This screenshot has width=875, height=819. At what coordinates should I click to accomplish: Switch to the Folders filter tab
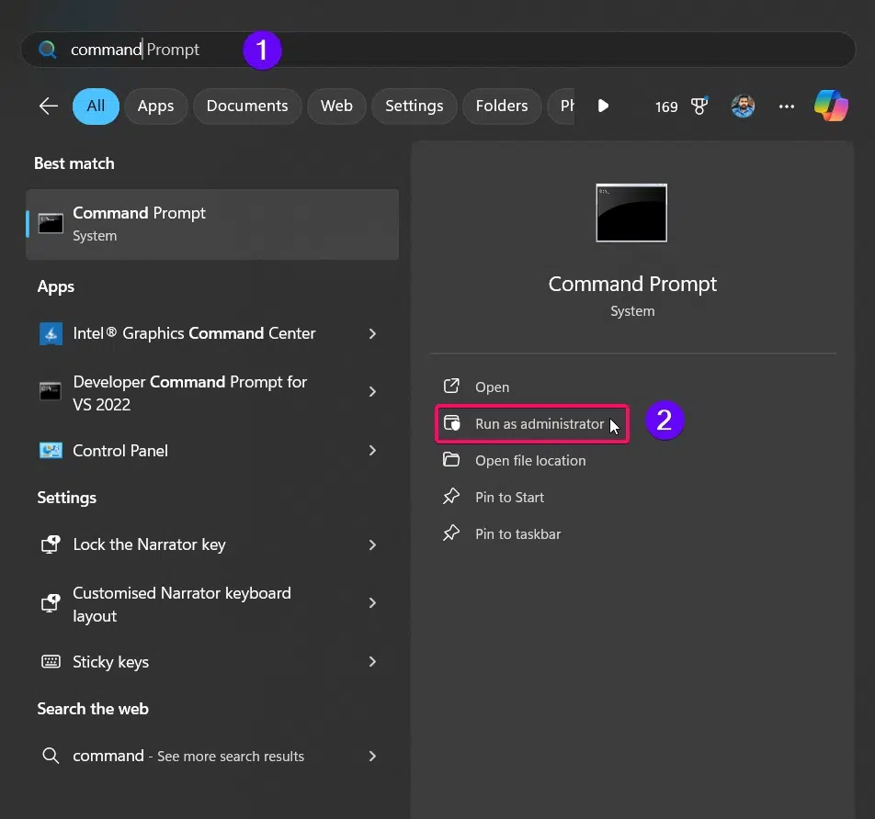coord(502,106)
